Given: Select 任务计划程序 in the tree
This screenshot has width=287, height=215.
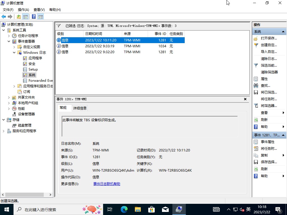Looking at the screenshot, I should pos(28,36).
